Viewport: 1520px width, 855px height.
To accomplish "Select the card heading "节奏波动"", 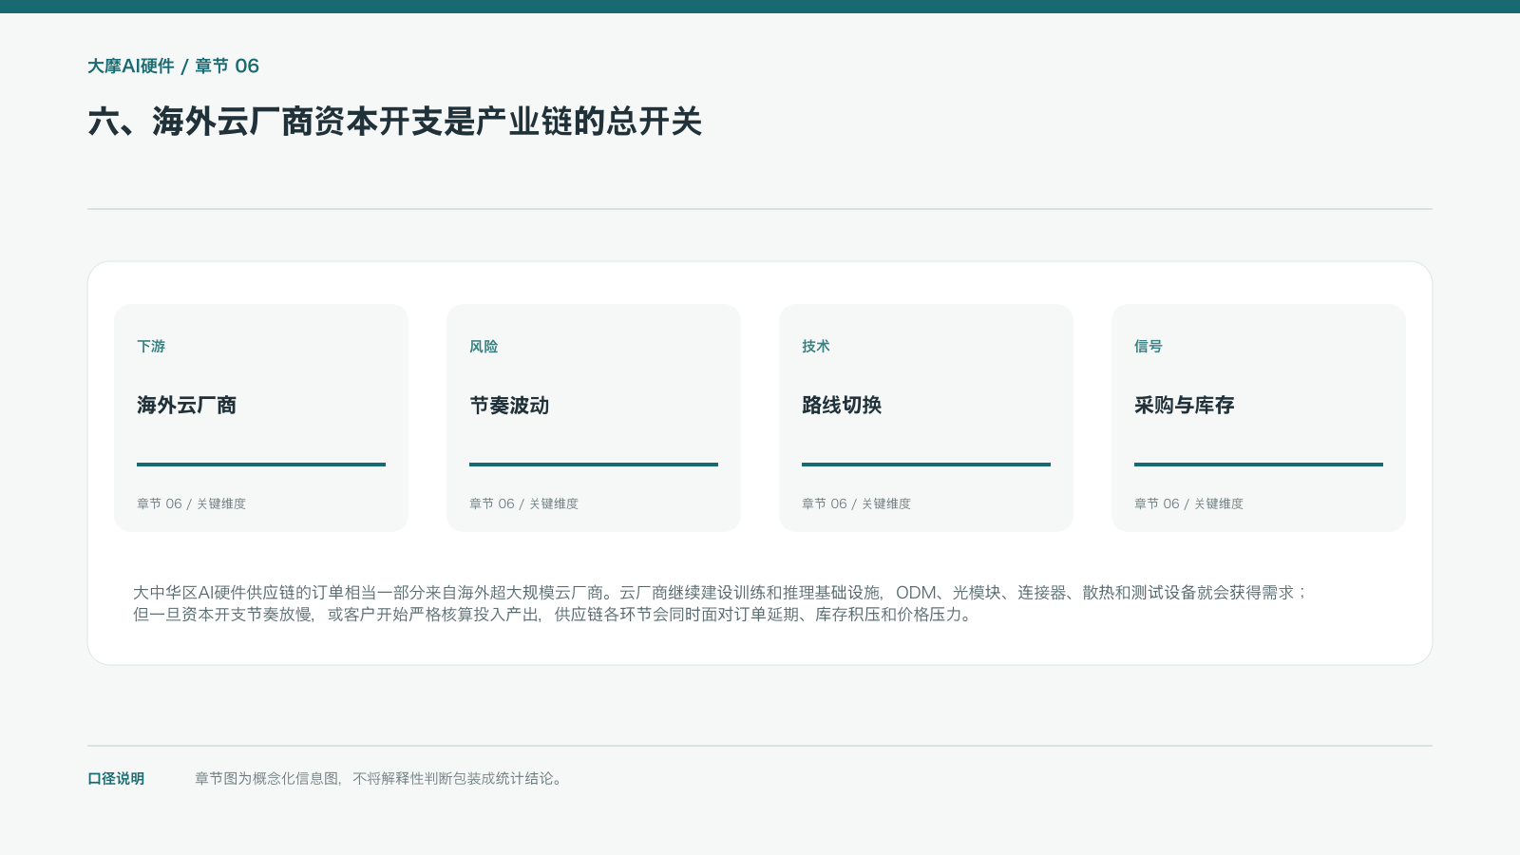I will coord(509,406).
